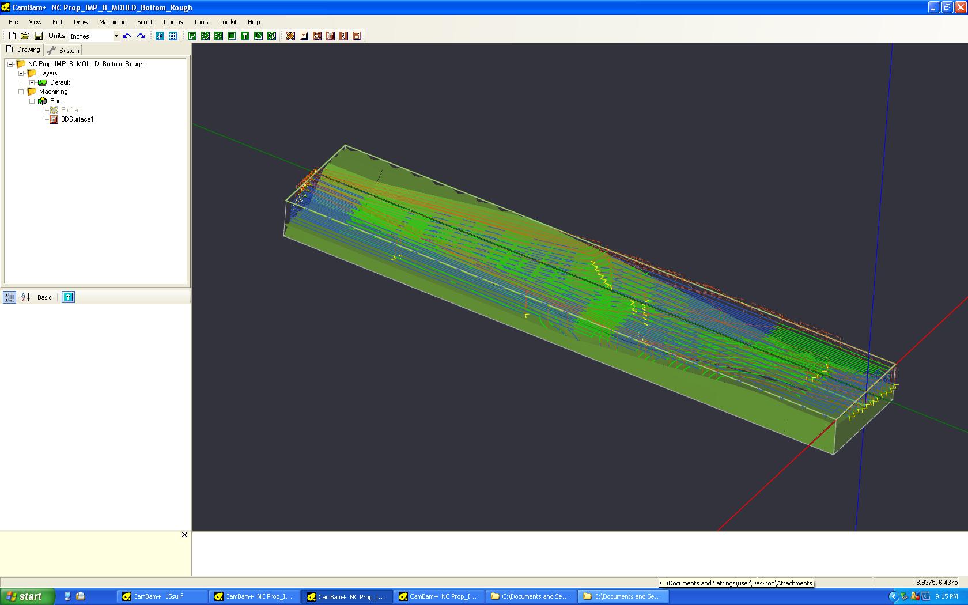This screenshot has height=605, width=968.
Task: Insert a 3D surface machining operation
Action: pos(330,36)
